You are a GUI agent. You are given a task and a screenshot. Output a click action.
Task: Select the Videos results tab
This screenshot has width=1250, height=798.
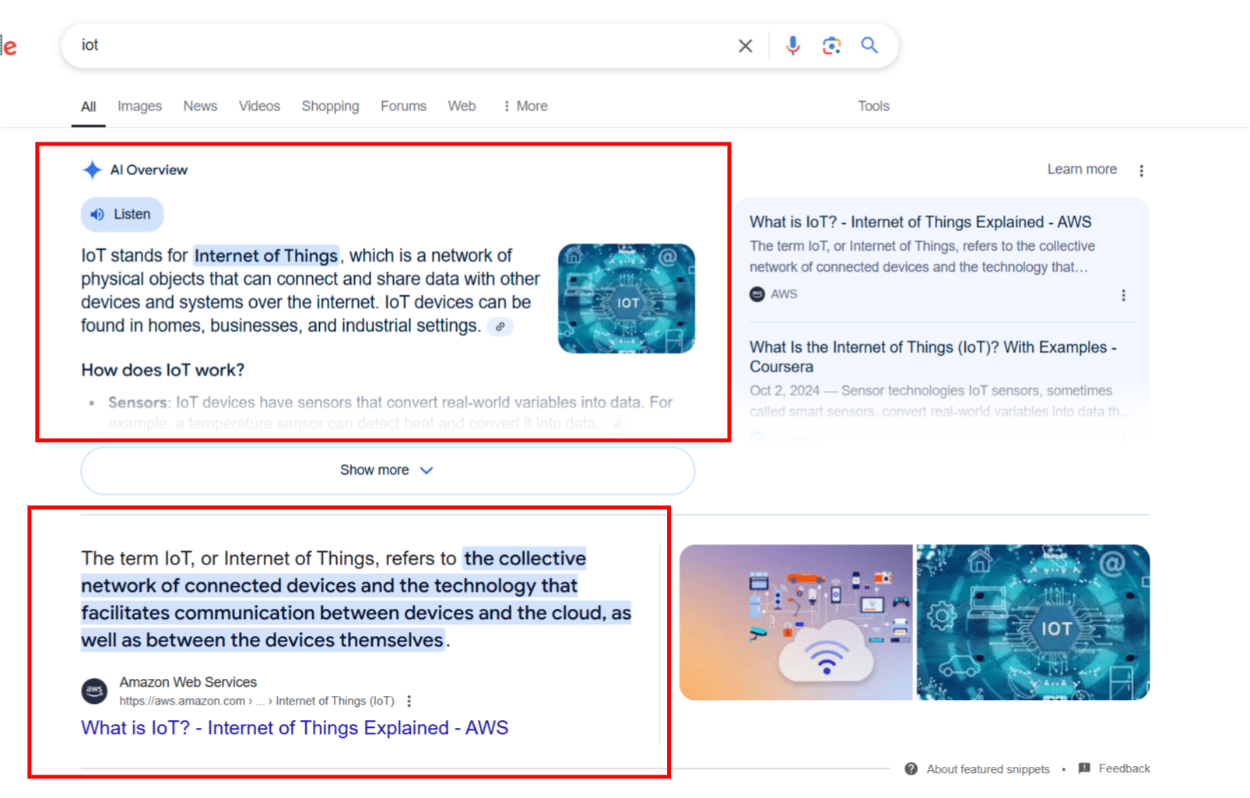pos(259,106)
